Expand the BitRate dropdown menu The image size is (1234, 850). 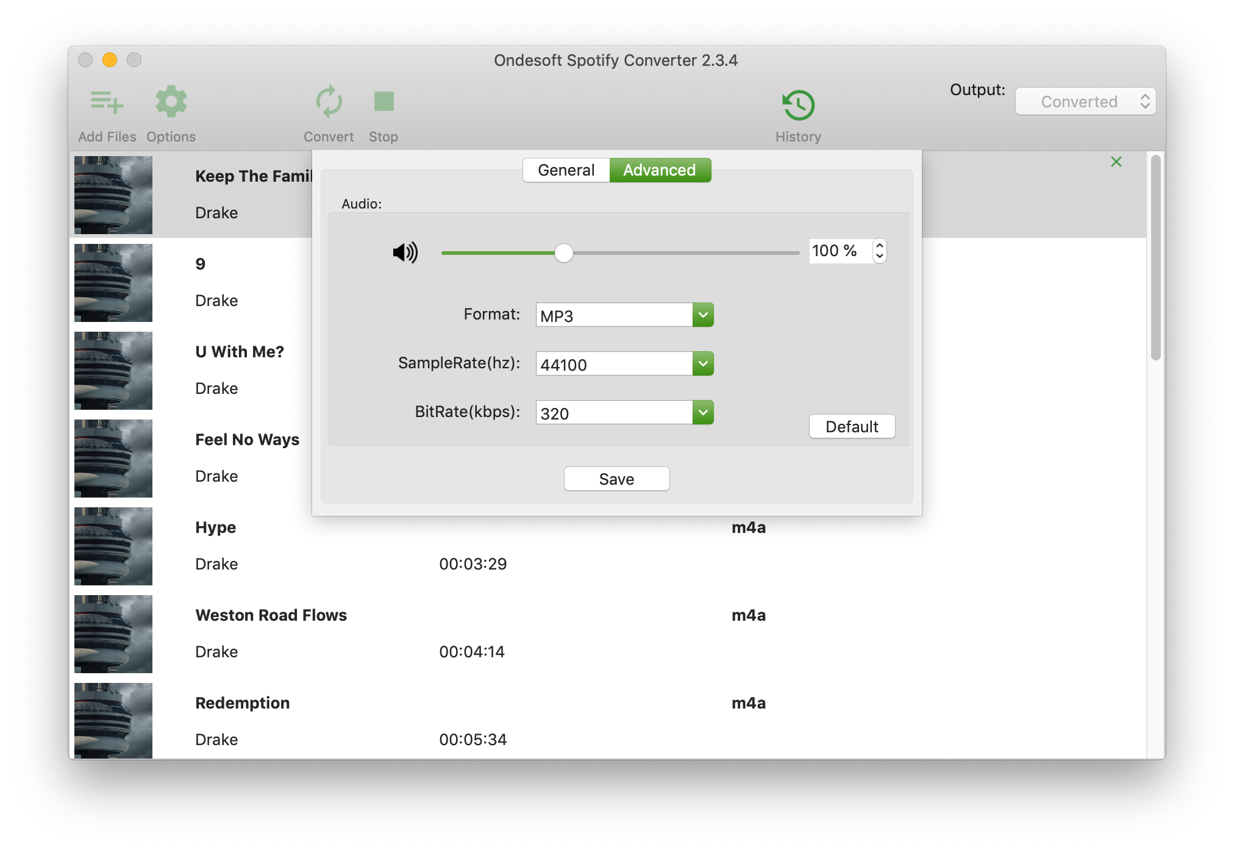[x=703, y=413]
